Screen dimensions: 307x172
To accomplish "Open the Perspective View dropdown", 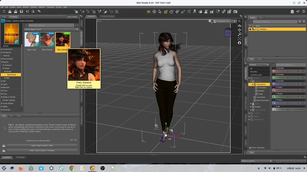I will (x=225, y=21).
